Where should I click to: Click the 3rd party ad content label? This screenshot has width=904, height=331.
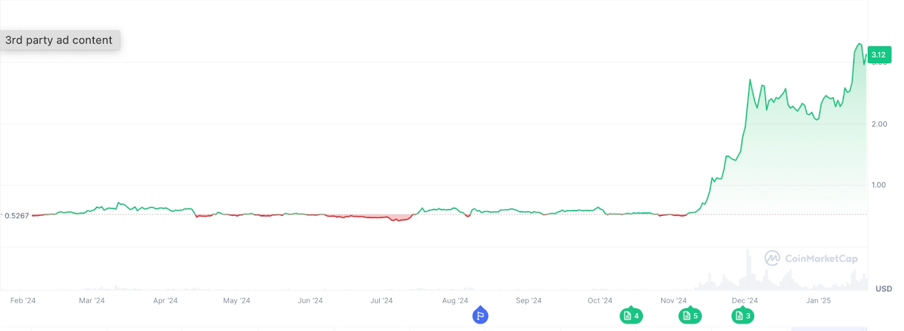[59, 40]
